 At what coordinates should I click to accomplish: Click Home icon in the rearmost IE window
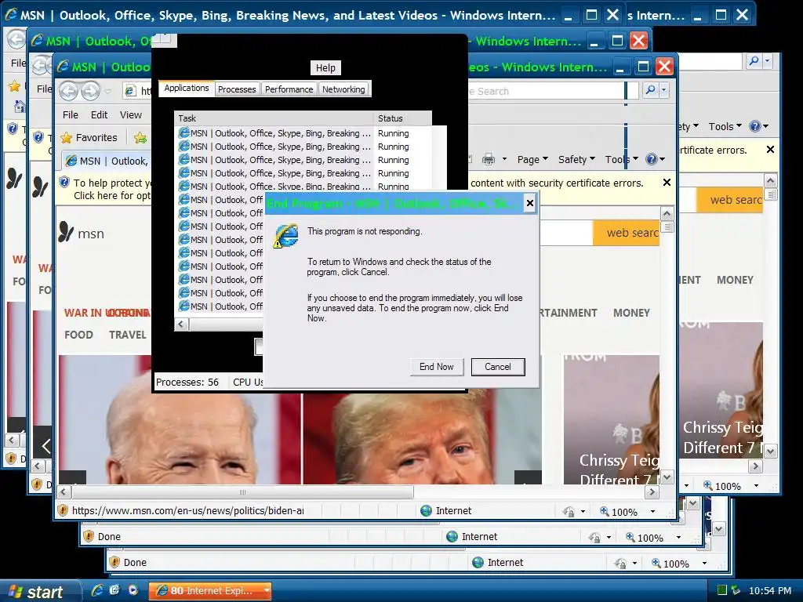[x=20, y=107]
